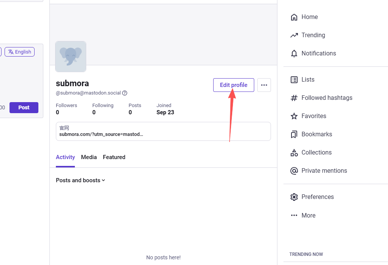Open the profile three-dot options menu
The image size is (388, 265).
pyautogui.click(x=264, y=85)
